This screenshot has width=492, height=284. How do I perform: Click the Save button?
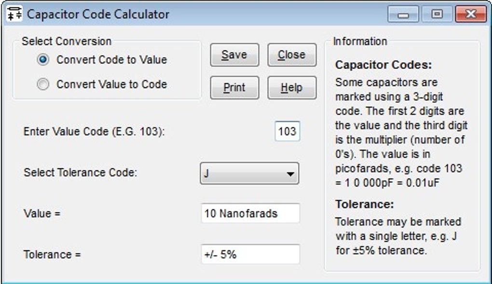(x=234, y=55)
